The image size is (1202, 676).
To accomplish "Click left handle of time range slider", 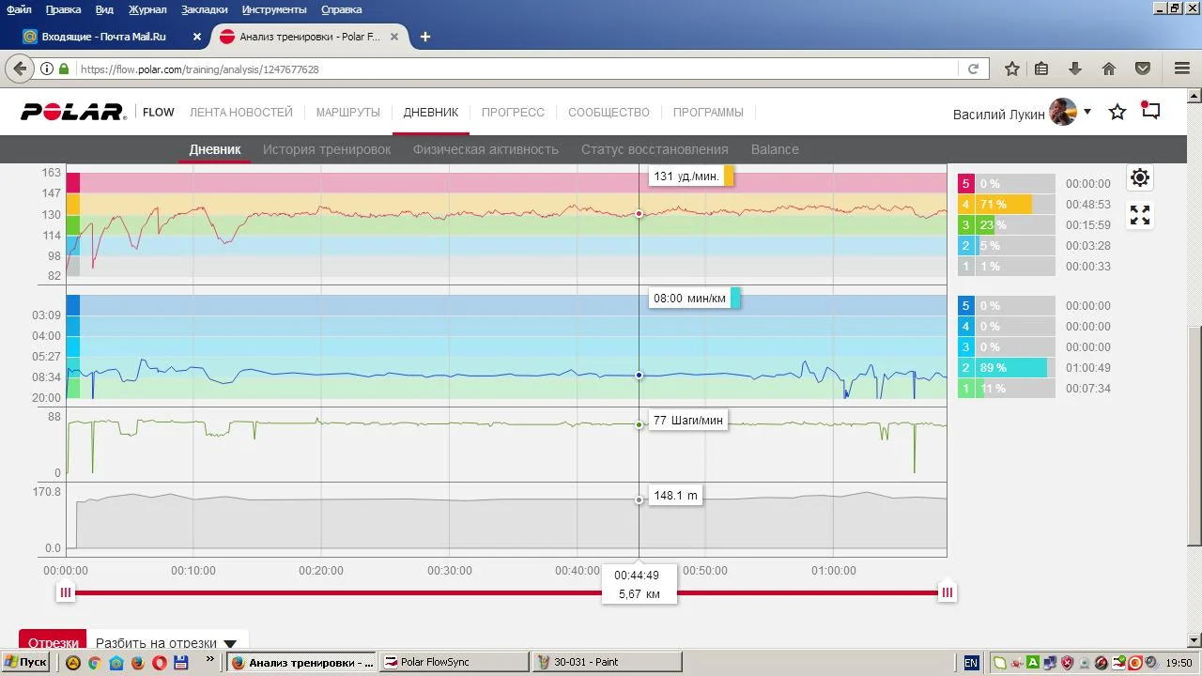I will pyautogui.click(x=66, y=592).
